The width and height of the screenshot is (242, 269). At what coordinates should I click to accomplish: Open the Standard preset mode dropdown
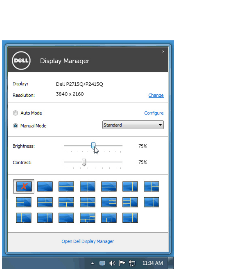(133, 125)
